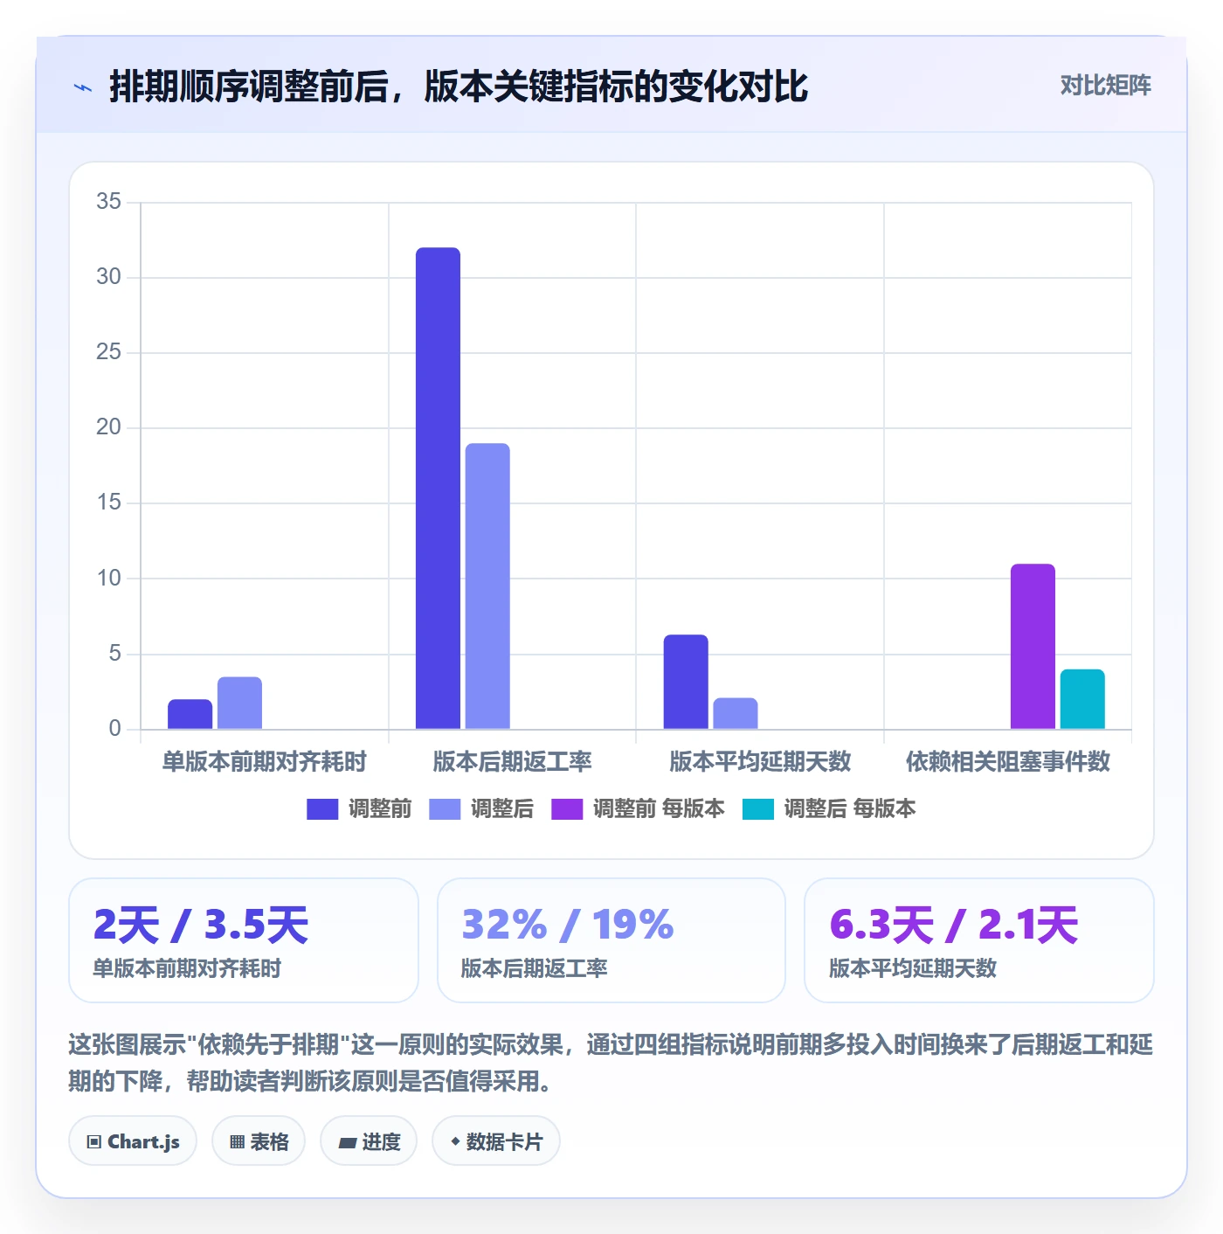Click the 6.3天 / 2.1天 stat value
This screenshot has height=1234, width=1223.
[954, 925]
